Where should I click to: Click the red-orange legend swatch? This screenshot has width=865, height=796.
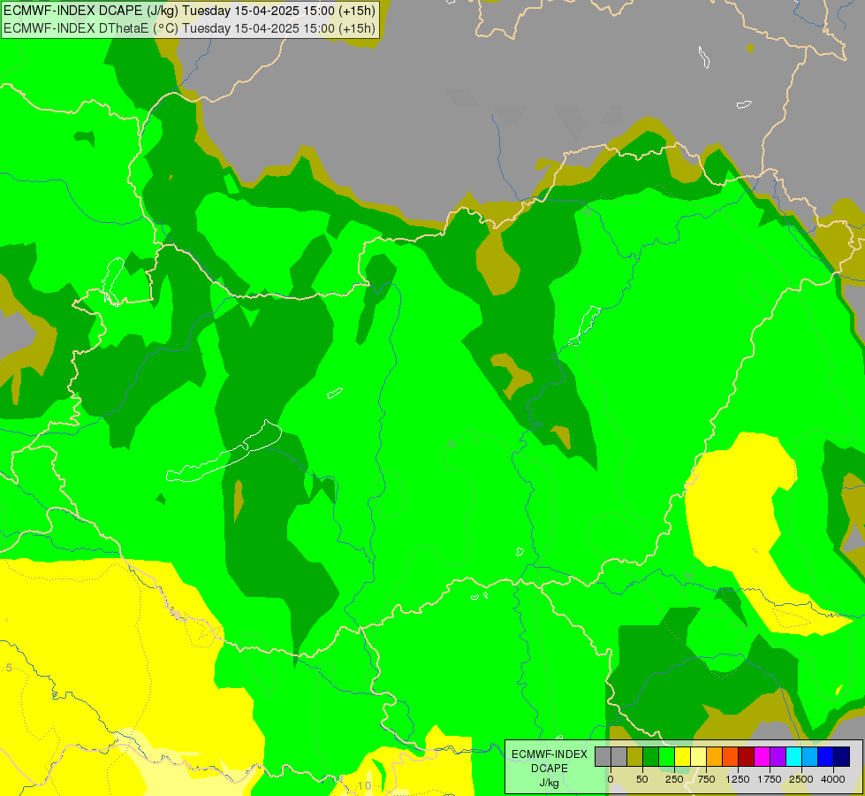point(731,757)
